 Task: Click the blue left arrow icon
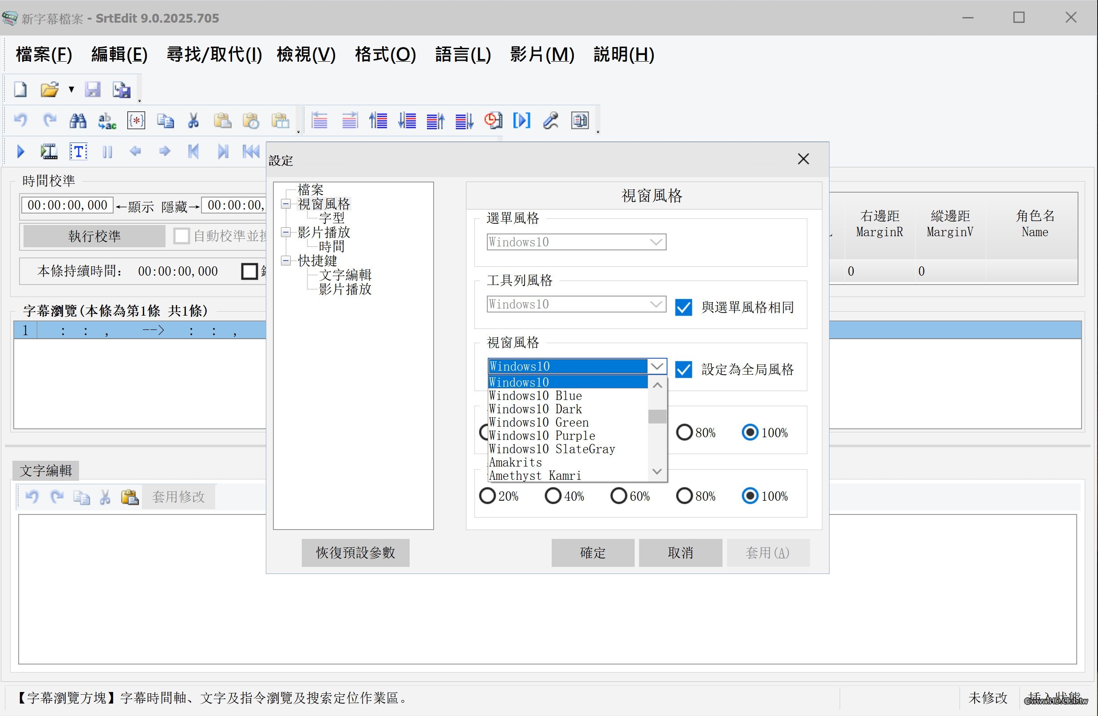(x=136, y=151)
